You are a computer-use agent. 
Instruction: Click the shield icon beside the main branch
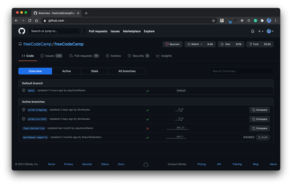[24, 90]
